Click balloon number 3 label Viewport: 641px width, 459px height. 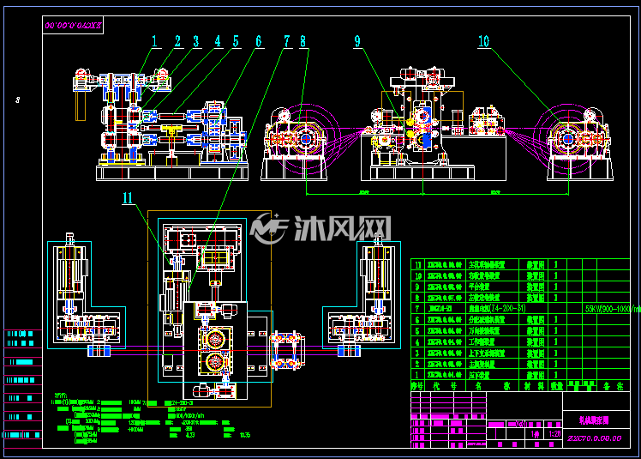coord(196,41)
